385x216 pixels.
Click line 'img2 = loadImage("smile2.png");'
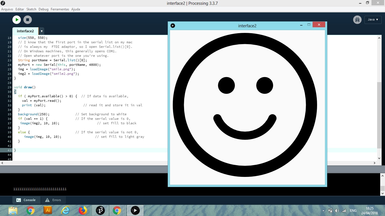48,74
